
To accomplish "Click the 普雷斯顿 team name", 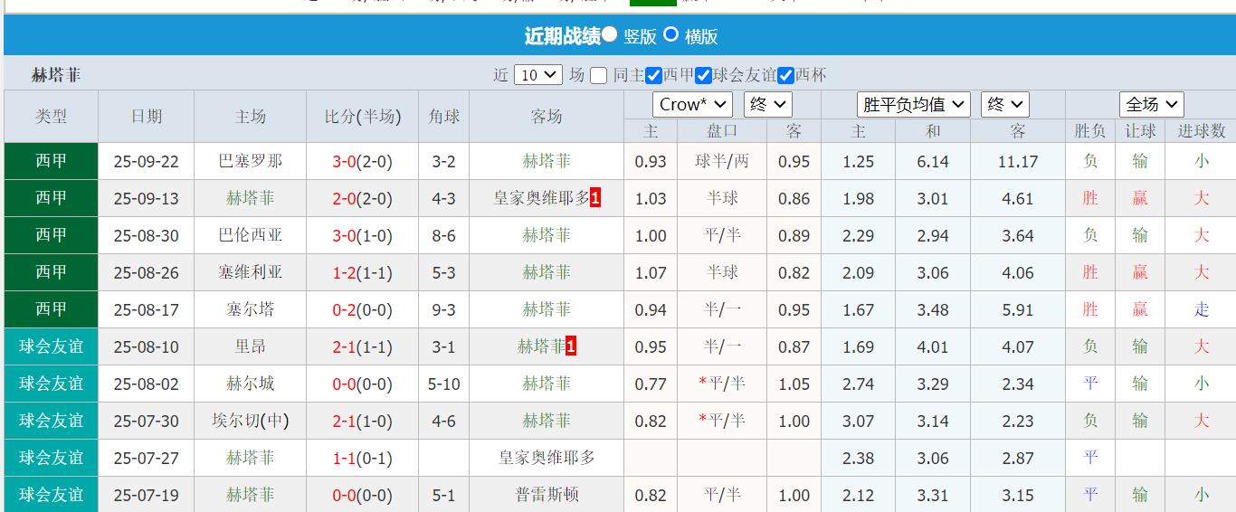I will [x=547, y=495].
